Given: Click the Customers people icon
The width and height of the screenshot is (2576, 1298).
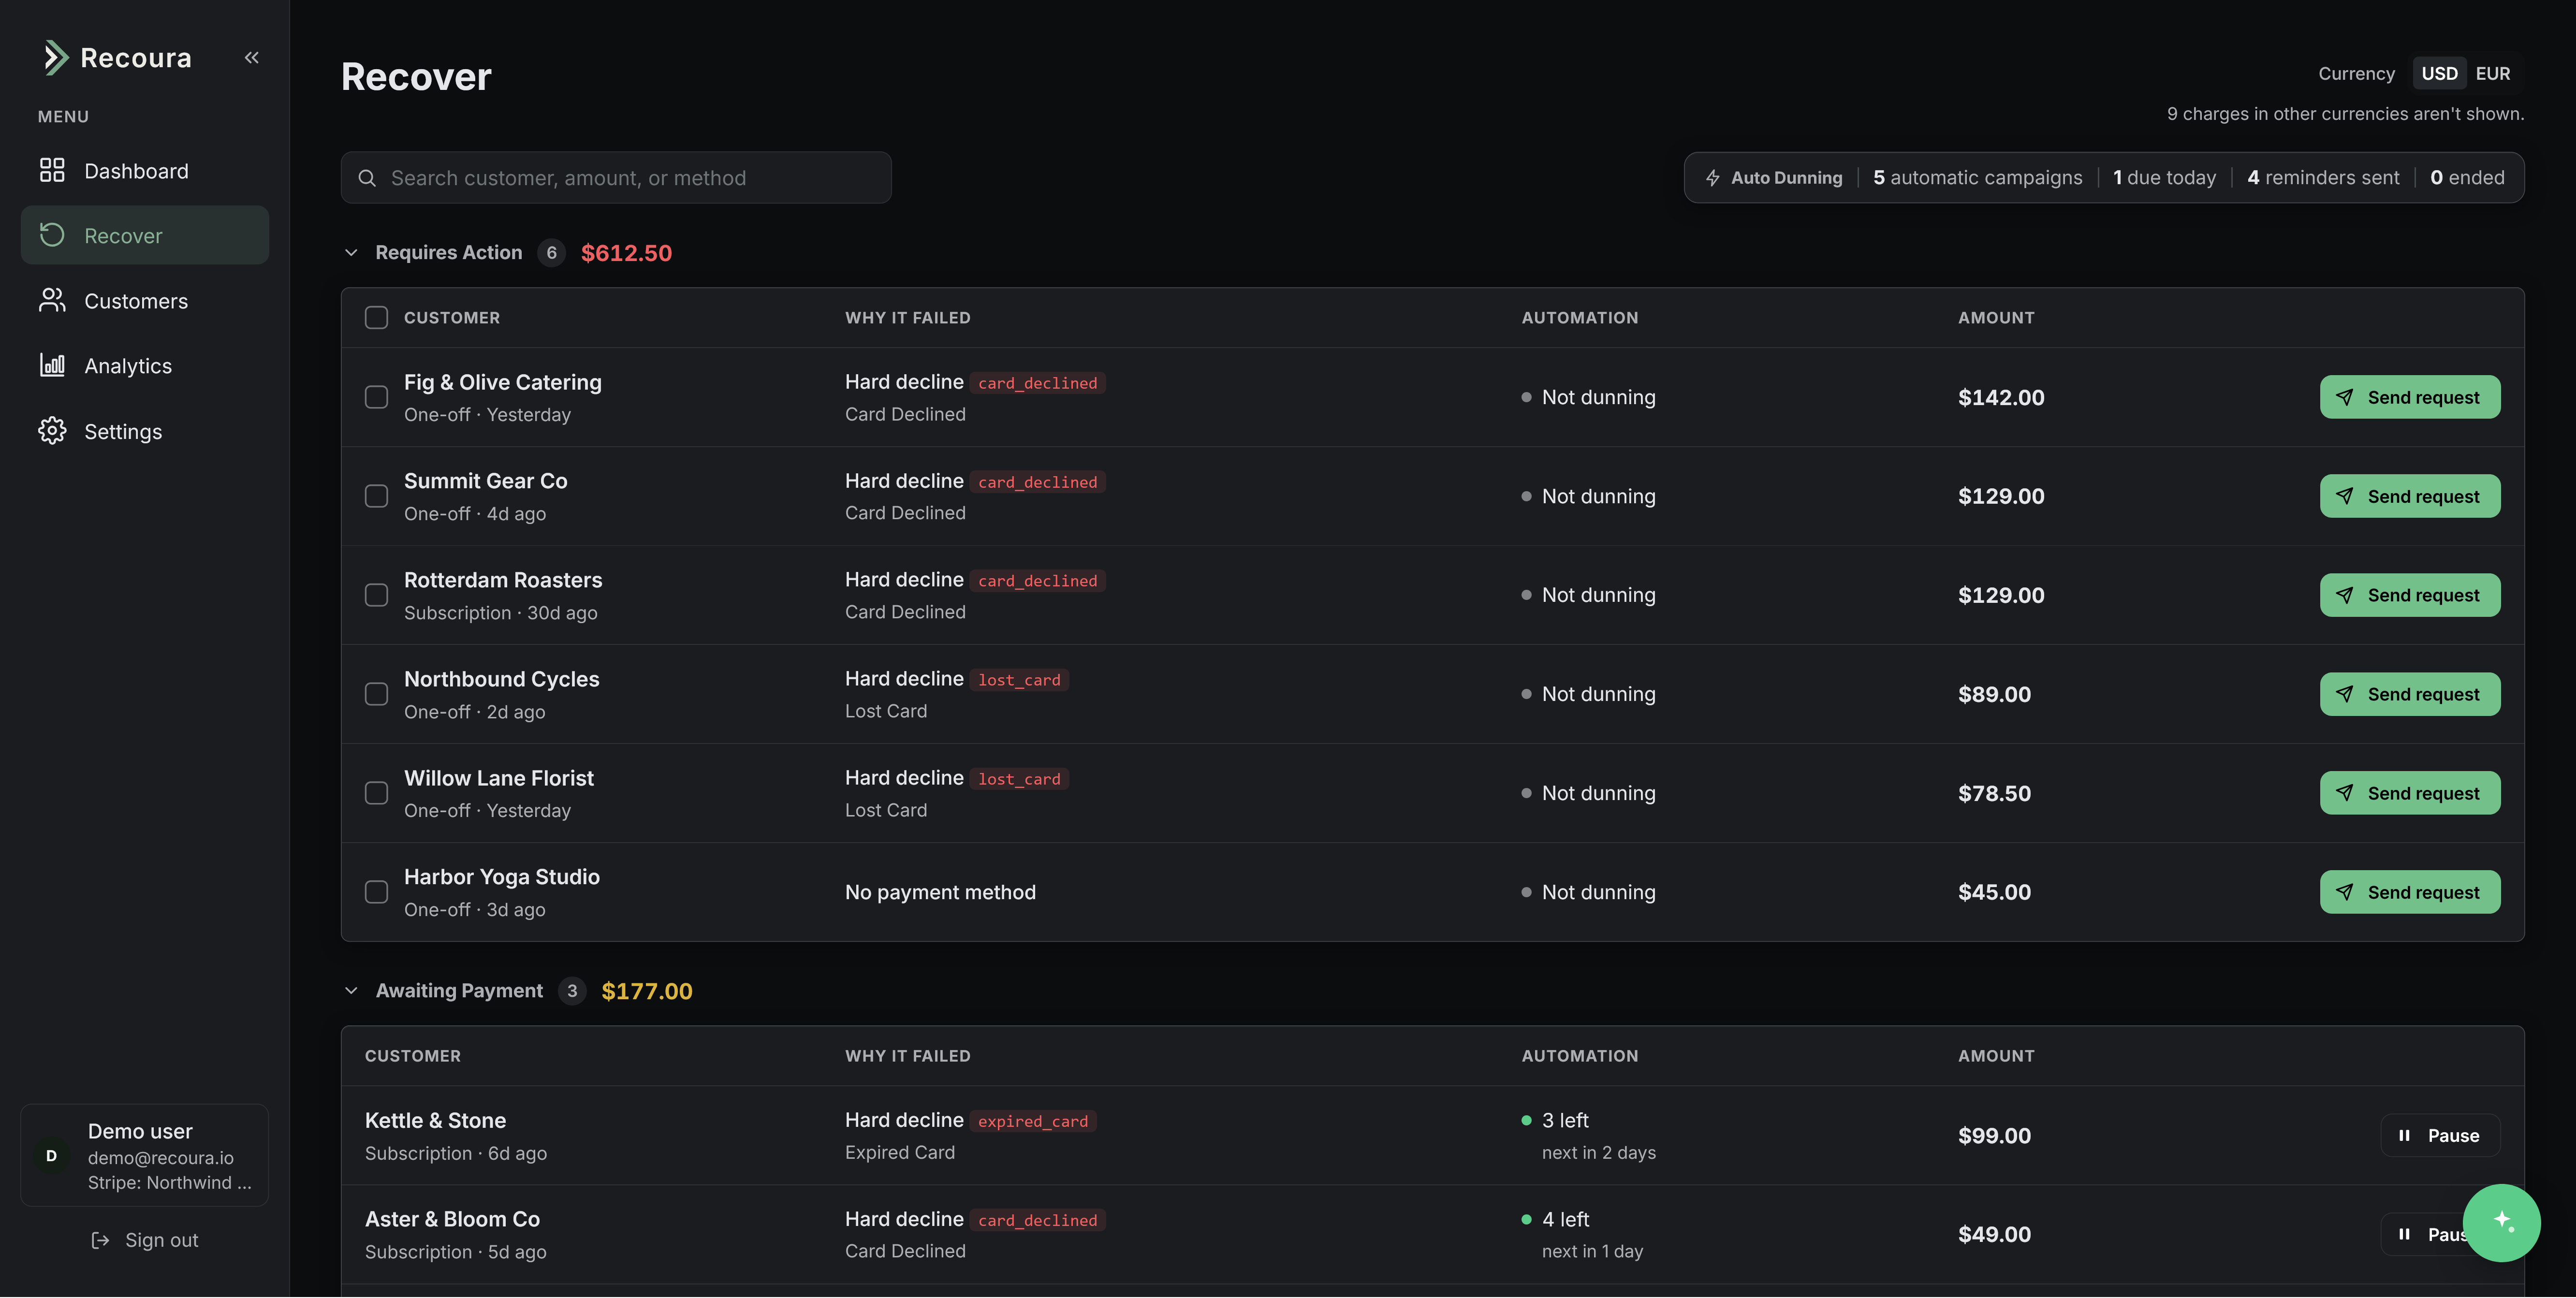Looking at the screenshot, I should click(52, 300).
